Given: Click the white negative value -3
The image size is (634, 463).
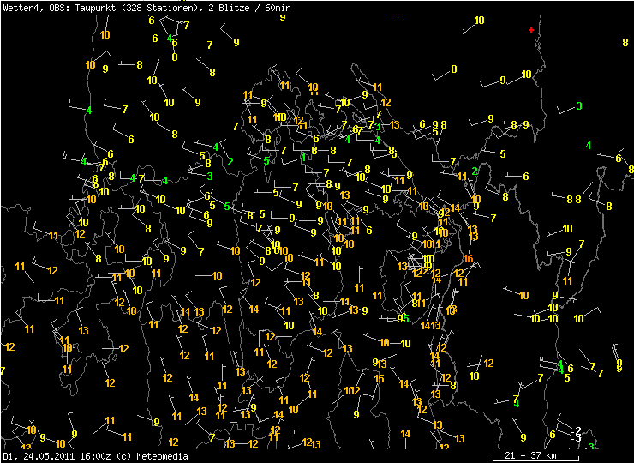Looking at the screenshot, I should (x=577, y=438).
